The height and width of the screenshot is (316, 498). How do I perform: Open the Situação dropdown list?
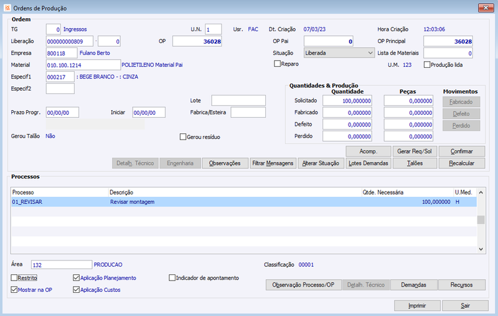coord(339,53)
